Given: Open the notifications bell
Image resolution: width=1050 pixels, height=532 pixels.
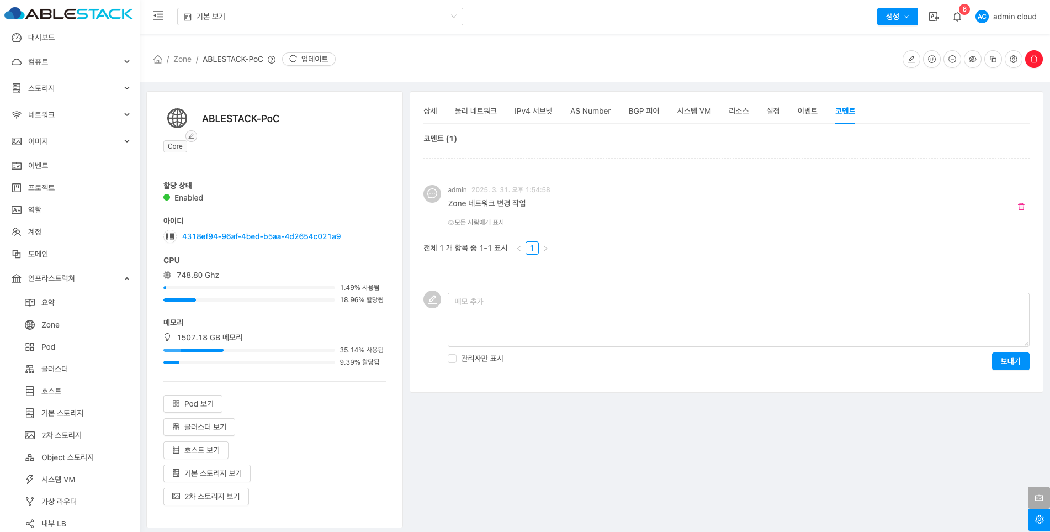Looking at the screenshot, I should (957, 17).
